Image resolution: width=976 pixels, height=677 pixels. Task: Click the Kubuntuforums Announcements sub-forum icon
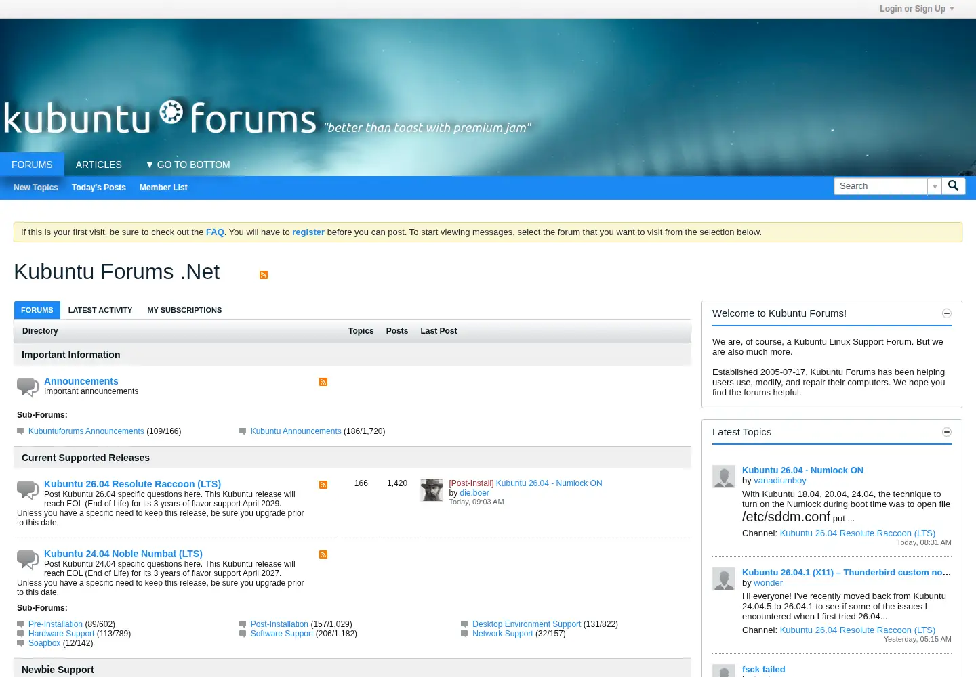20,431
